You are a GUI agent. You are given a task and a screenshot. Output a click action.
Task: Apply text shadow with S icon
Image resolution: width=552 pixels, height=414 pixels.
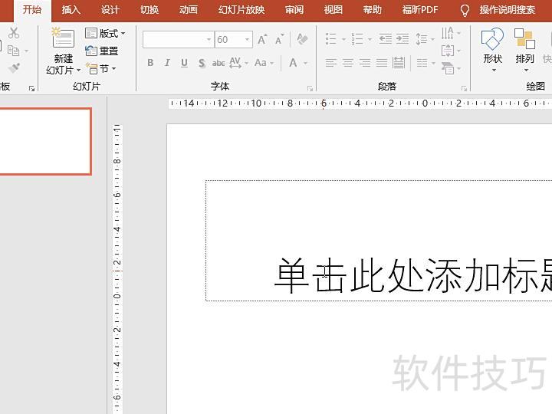click(x=201, y=63)
